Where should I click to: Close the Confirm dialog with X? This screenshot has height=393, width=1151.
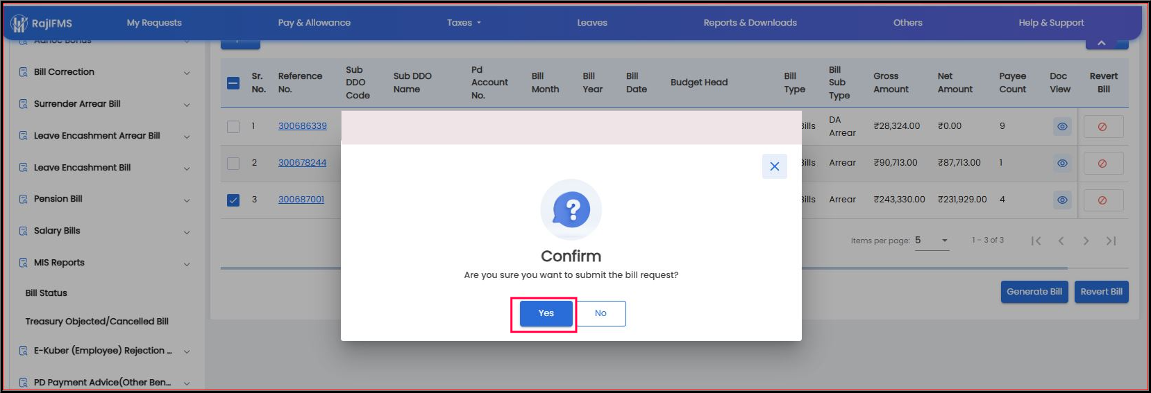775,166
